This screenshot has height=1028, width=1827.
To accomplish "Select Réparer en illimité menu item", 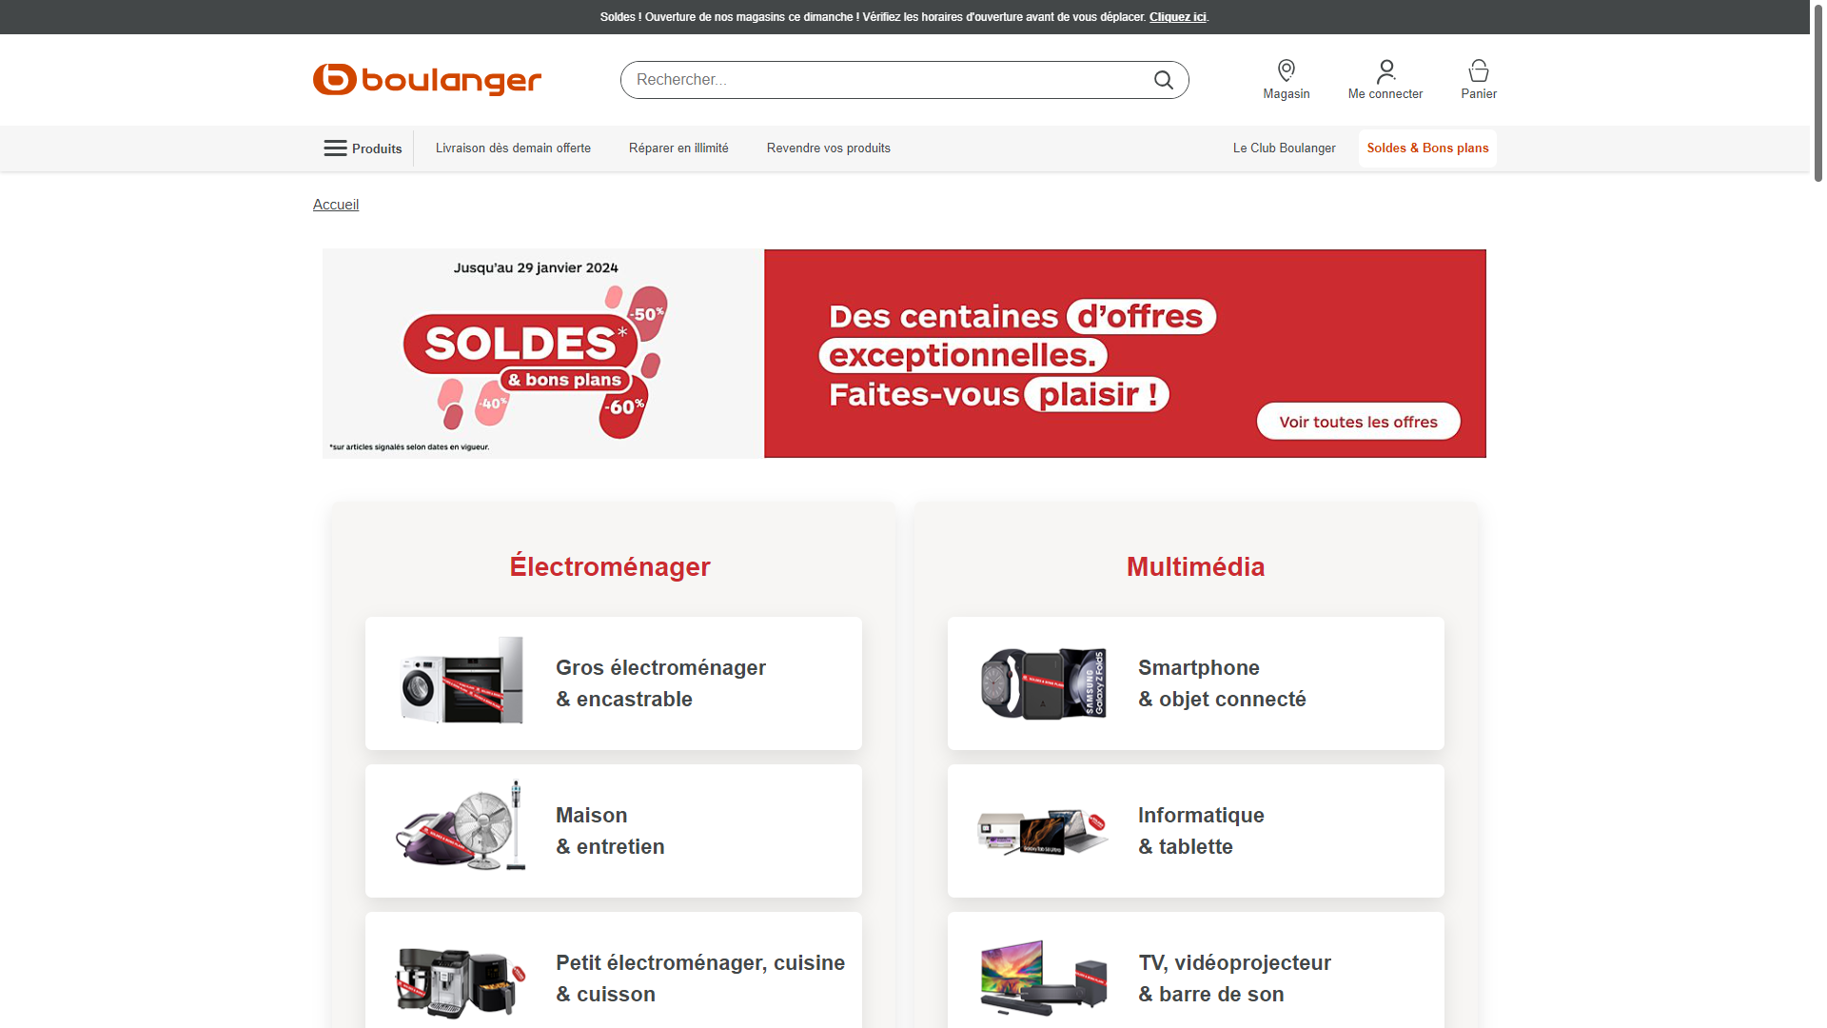I will tap(678, 148).
